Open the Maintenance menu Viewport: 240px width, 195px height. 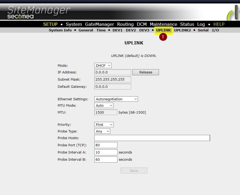tap(164, 24)
